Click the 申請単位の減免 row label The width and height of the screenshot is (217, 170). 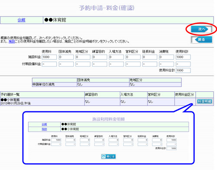43,84
